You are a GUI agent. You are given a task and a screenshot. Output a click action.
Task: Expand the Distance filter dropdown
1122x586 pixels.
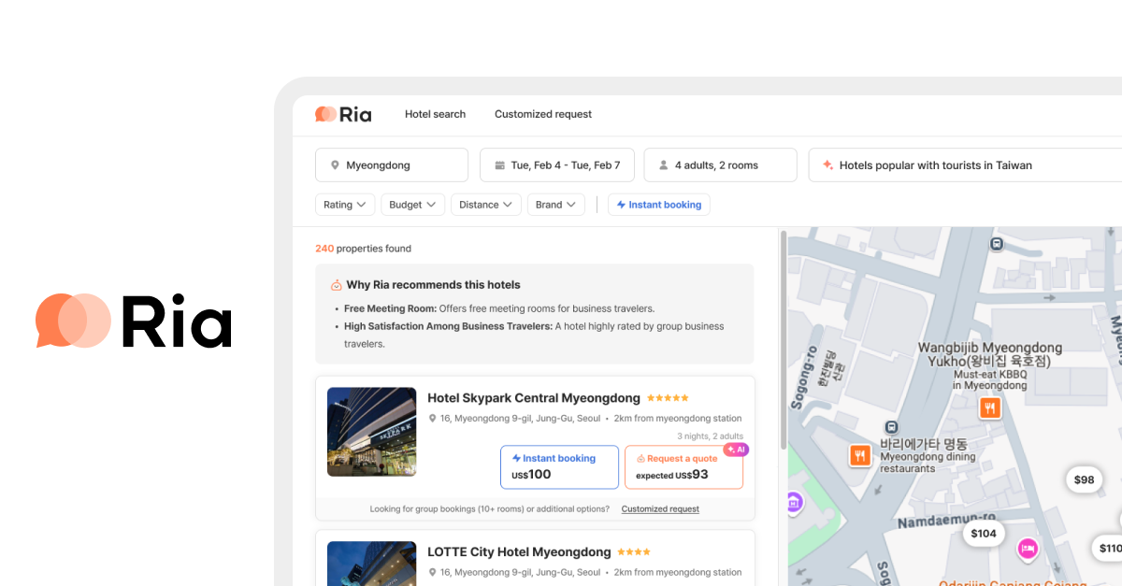(x=485, y=205)
